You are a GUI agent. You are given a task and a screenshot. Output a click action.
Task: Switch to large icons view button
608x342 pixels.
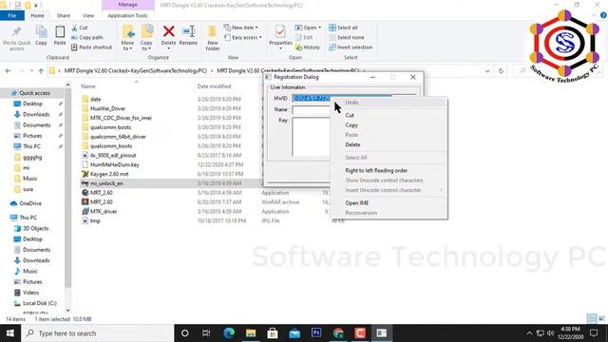601,319
